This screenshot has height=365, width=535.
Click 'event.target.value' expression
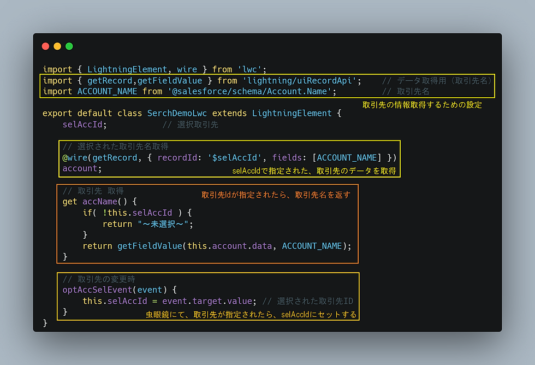point(207,301)
